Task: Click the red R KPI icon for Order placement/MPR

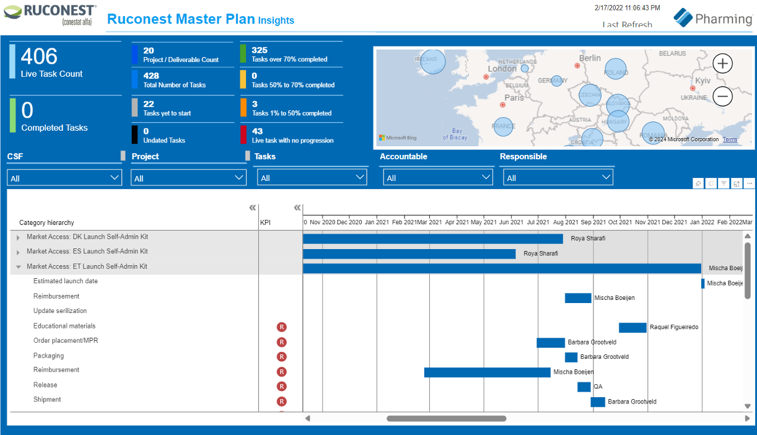Action: pyautogui.click(x=282, y=342)
